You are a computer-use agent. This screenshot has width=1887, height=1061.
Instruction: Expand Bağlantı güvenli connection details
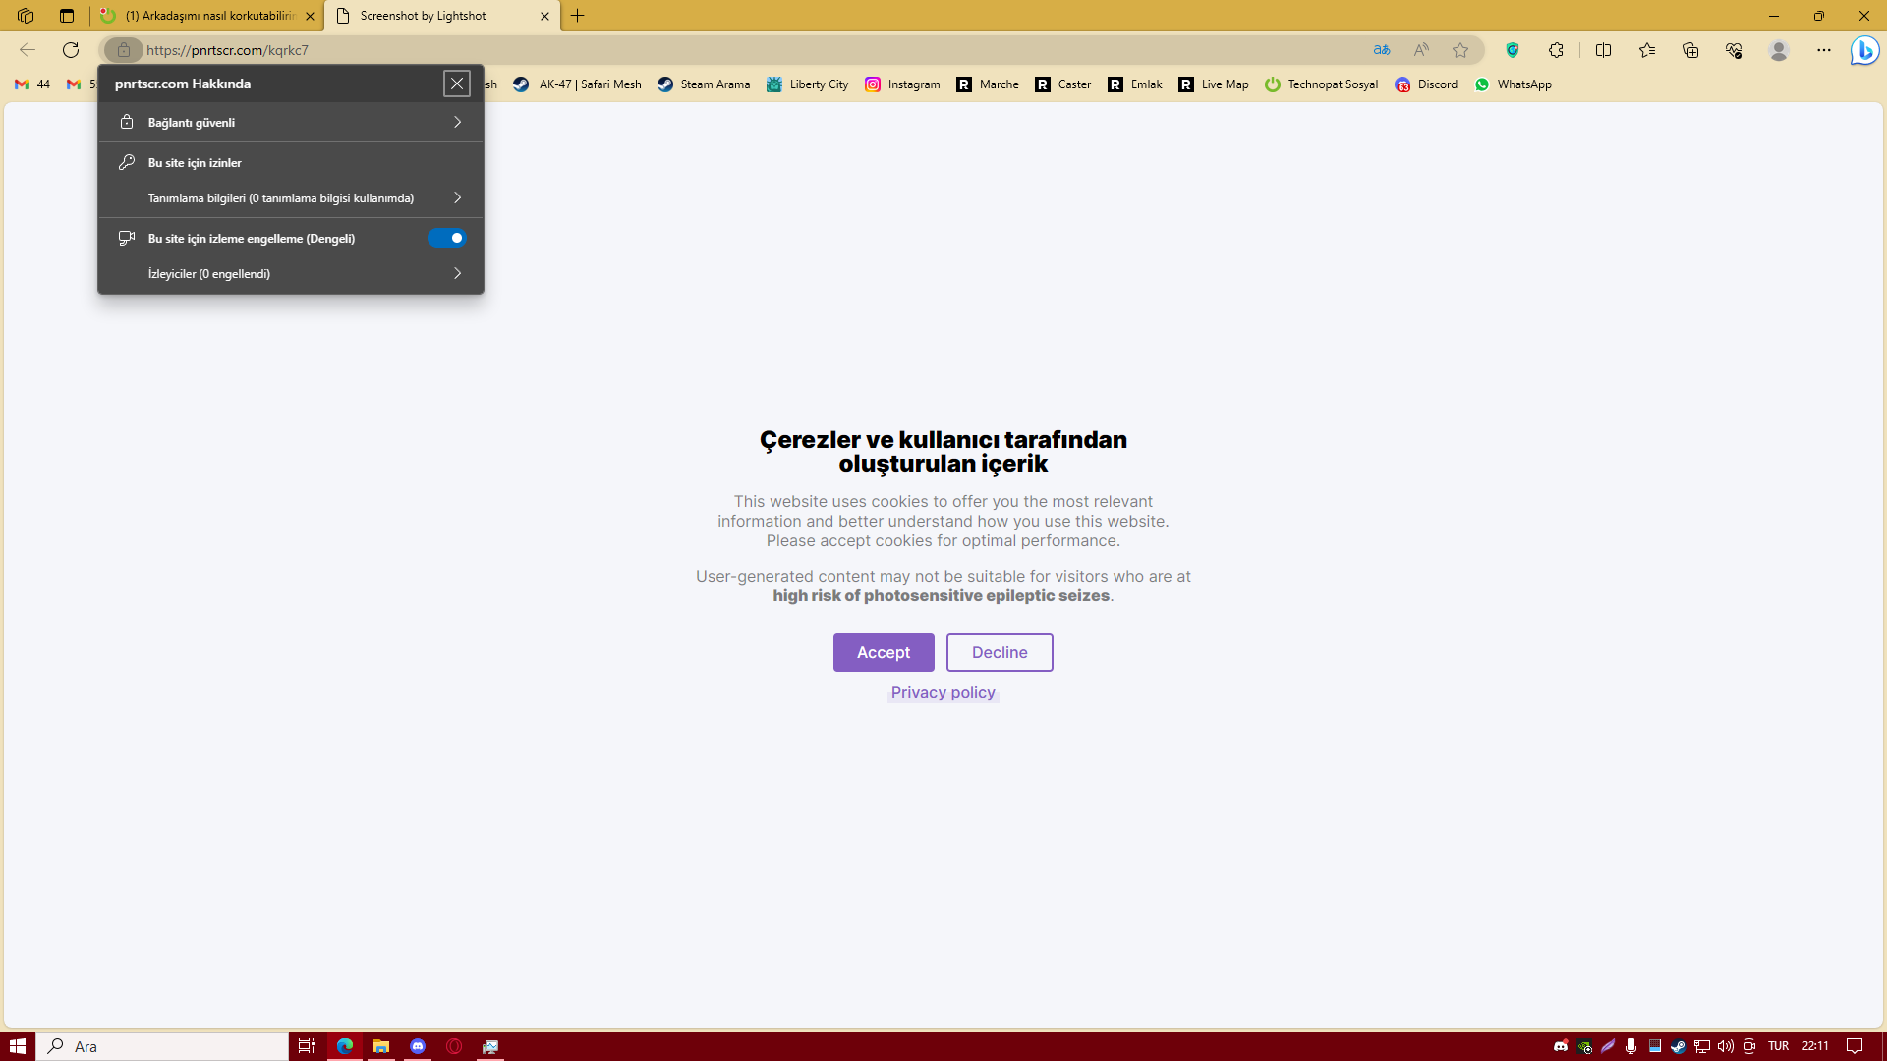(x=291, y=123)
